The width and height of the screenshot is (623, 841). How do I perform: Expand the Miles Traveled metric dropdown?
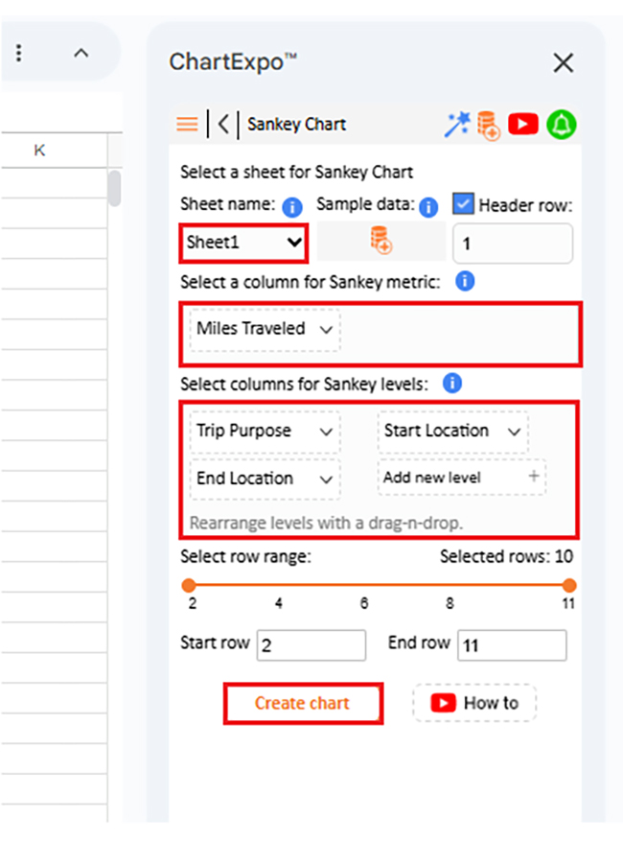(x=265, y=329)
